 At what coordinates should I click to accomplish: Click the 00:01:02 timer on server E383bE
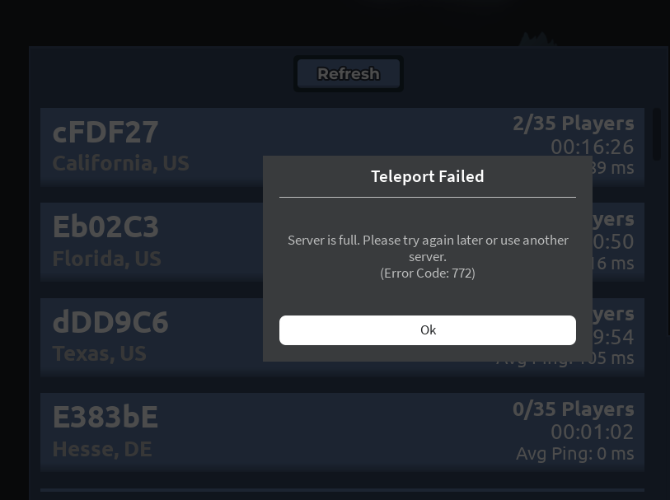592,432
